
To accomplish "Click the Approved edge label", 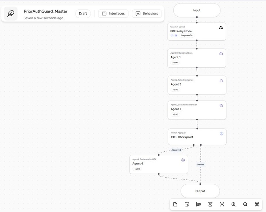I will (176, 150).
